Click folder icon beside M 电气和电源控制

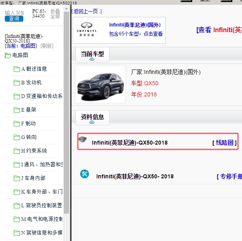pos(17,219)
